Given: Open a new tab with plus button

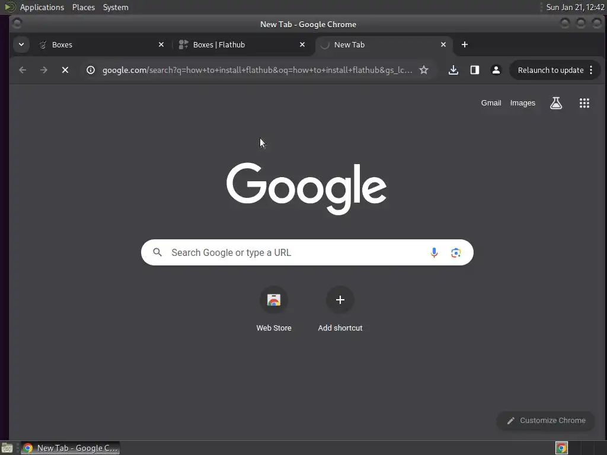Looking at the screenshot, I should pos(465,44).
